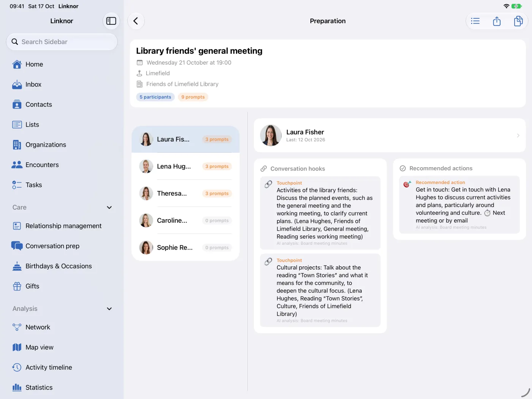The image size is (532, 399).
Task: Open Lists in the sidebar
Action: 62,125
